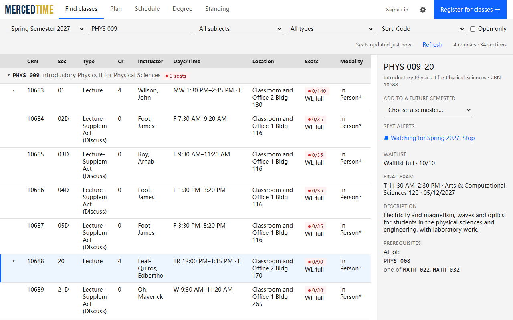Open the Schedule tab
513x320 pixels.
(x=147, y=9)
